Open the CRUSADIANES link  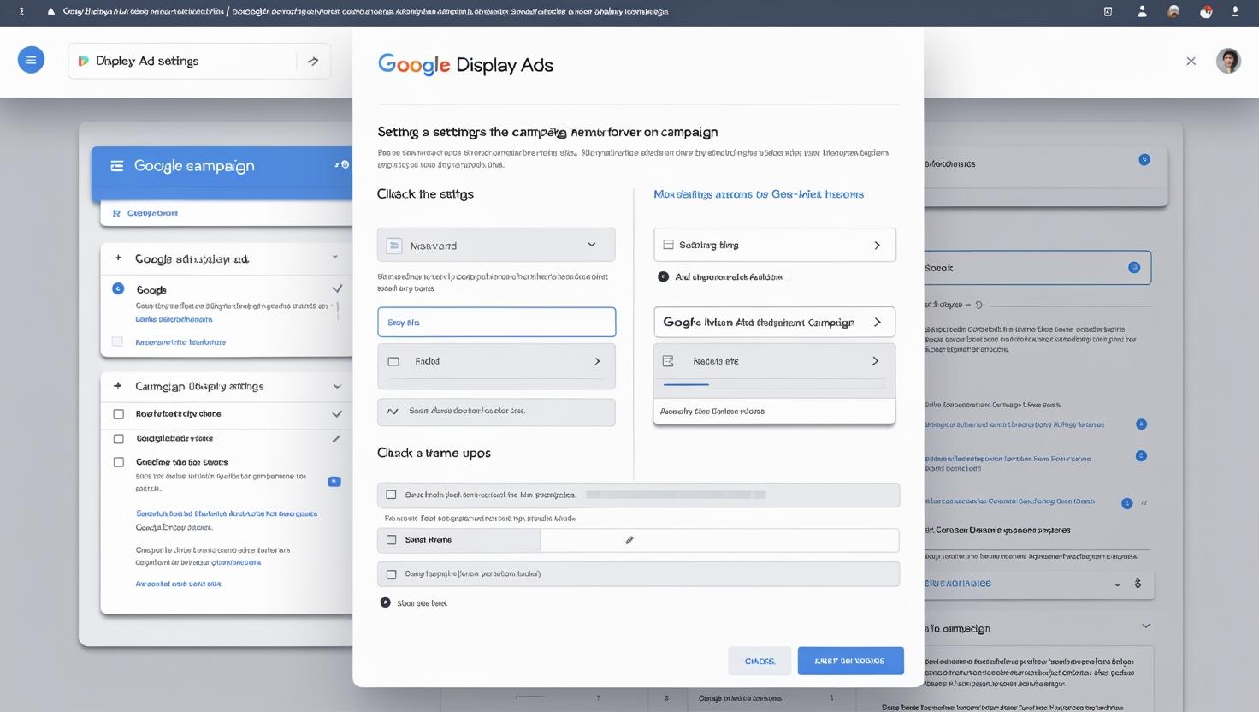[958, 584]
